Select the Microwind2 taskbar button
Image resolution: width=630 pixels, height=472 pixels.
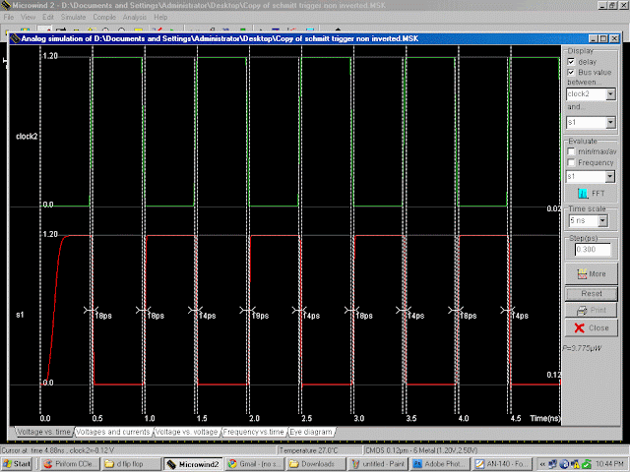tap(193, 464)
